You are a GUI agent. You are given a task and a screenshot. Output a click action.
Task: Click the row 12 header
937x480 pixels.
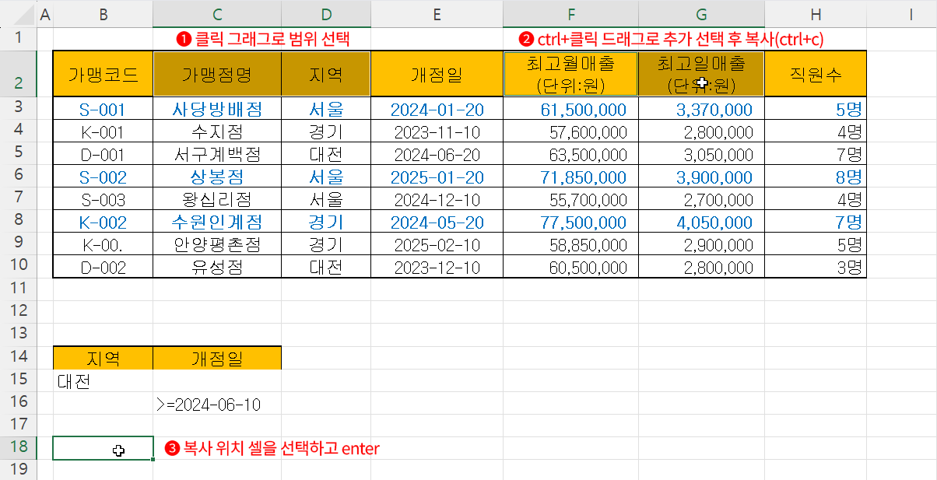pyautogui.click(x=18, y=311)
